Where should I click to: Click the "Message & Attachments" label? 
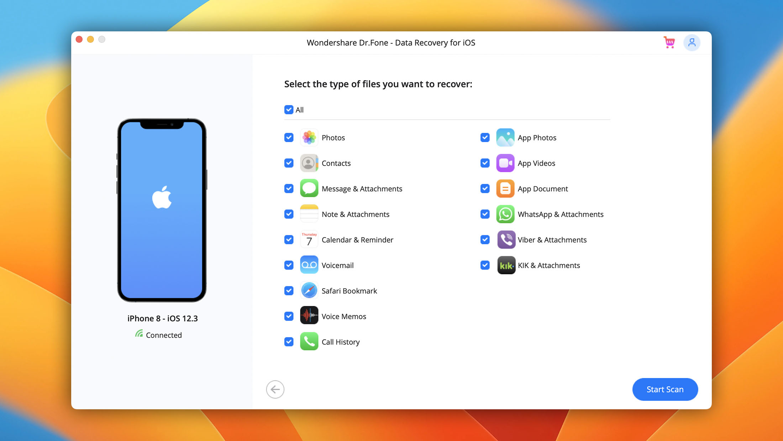click(x=362, y=189)
